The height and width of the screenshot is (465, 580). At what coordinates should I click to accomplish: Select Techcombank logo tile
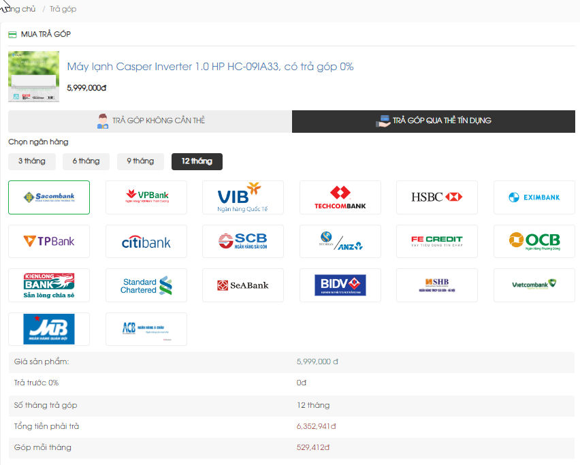(x=340, y=197)
